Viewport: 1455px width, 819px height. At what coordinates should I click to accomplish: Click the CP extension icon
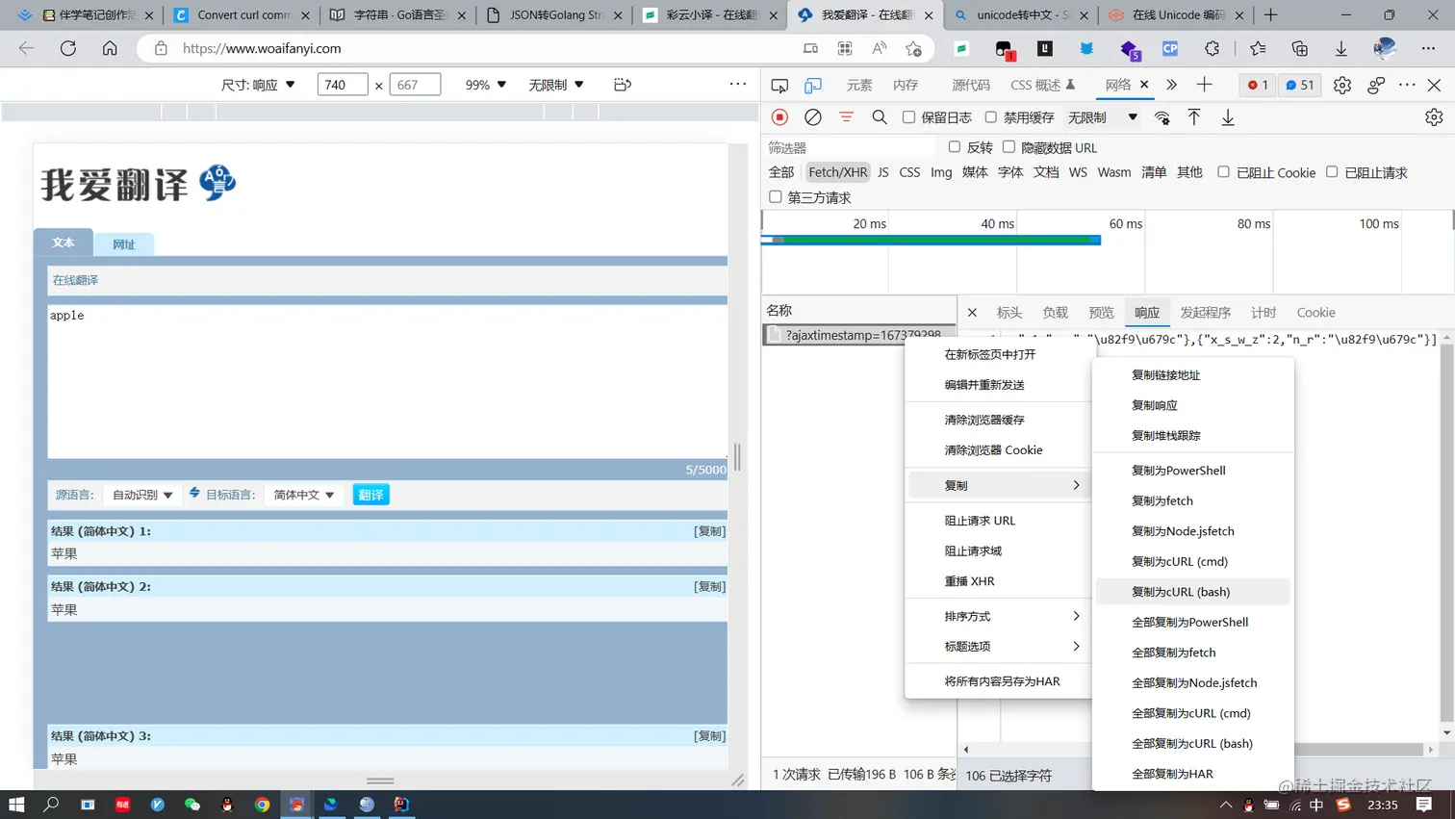(1170, 48)
